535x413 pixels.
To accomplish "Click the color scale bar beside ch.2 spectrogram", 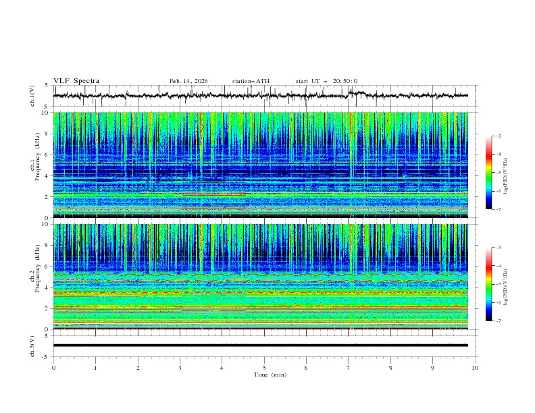I will coord(488,284).
